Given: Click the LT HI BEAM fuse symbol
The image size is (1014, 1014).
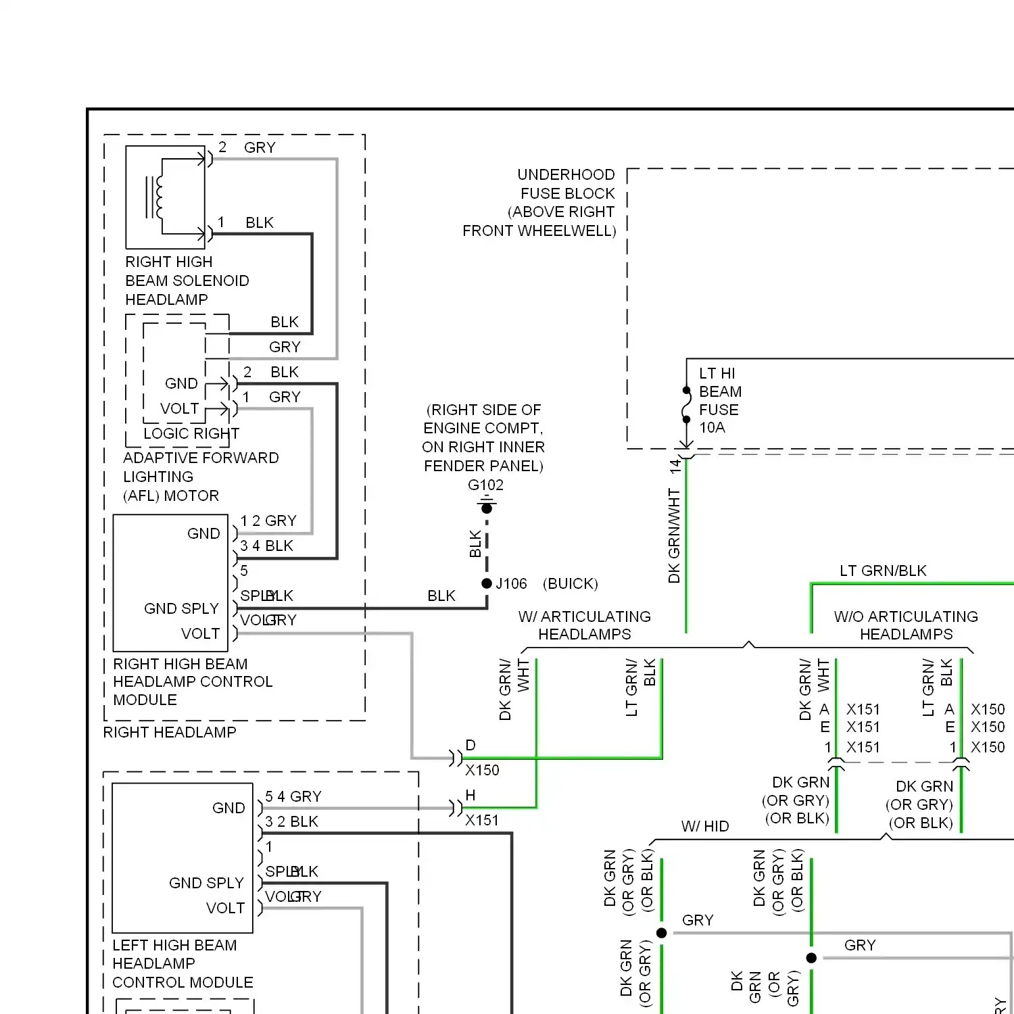Looking at the screenshot, I should pyautogui.click(x=686, y=405).
